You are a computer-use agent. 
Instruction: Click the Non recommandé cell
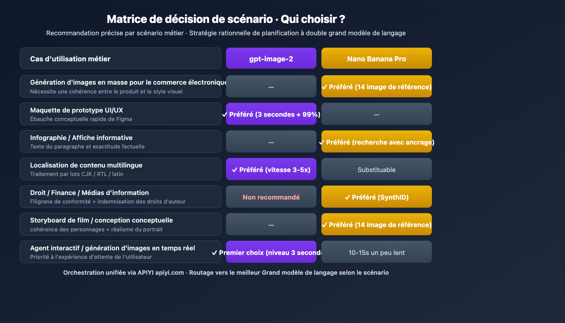[x=271, y=197]
